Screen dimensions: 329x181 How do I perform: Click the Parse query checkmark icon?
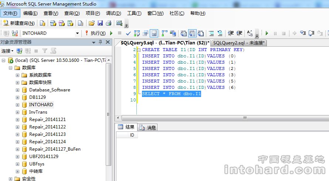coord(128,33)
